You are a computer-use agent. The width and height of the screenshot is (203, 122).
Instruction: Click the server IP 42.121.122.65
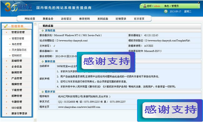(x=151, y=35)
